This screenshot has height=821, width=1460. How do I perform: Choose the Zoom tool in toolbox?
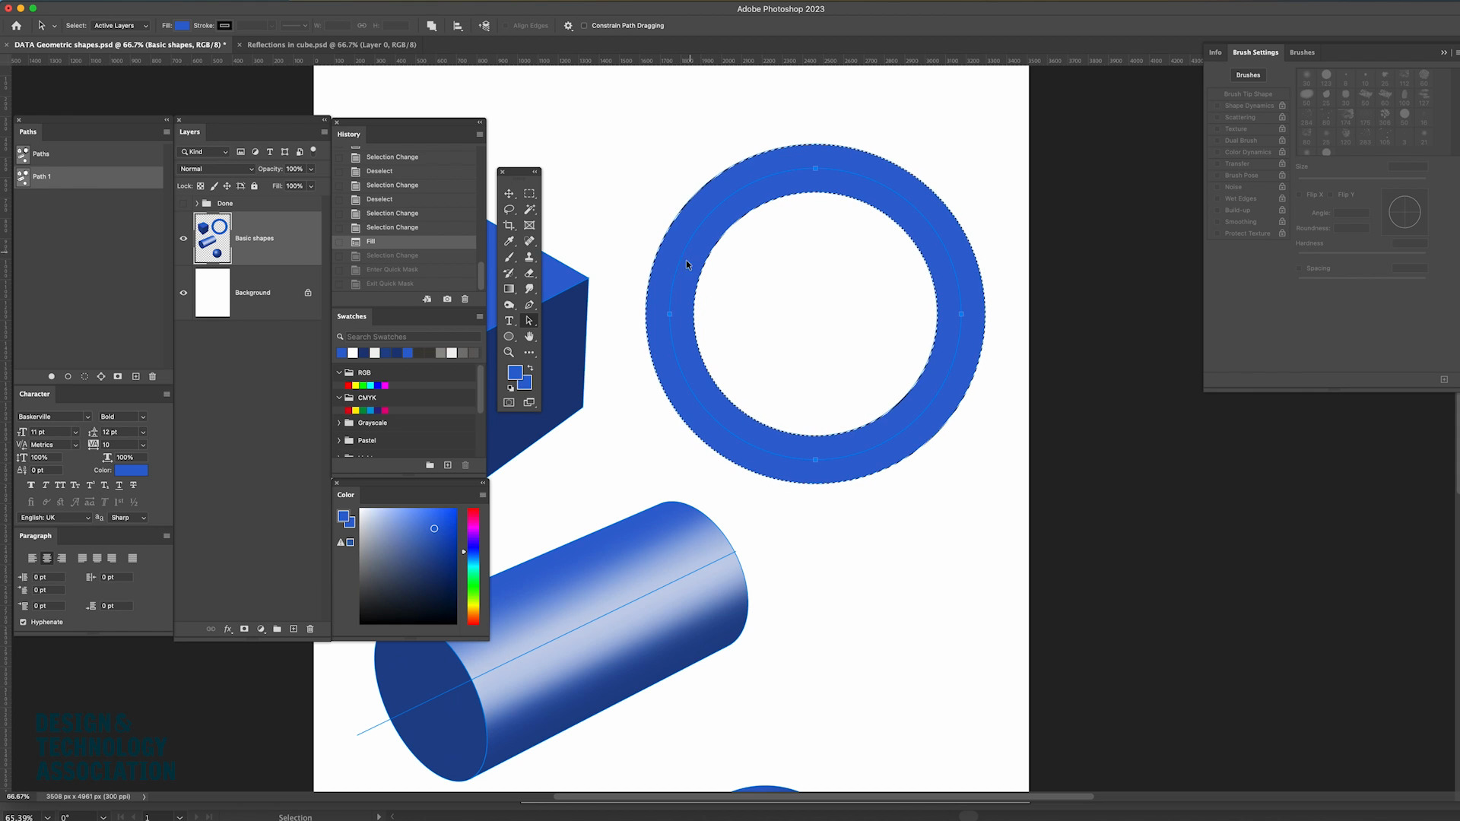[509, 353]
